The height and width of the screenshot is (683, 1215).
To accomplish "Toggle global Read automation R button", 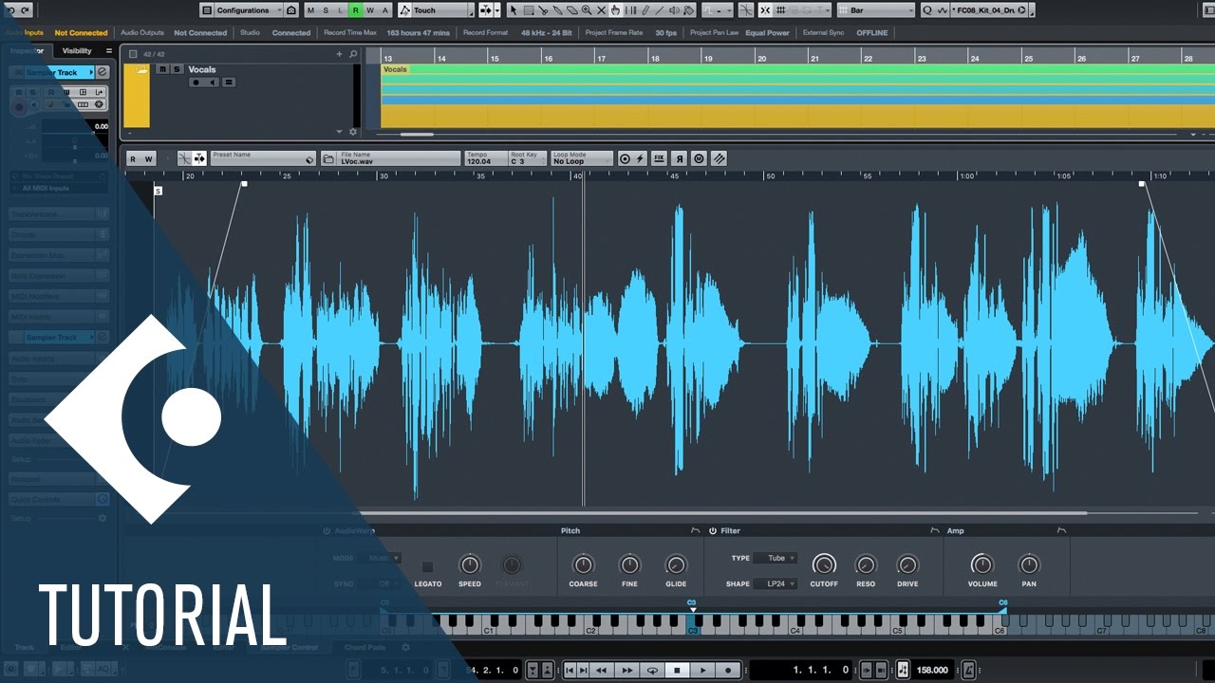I will (x=355, y=10).
